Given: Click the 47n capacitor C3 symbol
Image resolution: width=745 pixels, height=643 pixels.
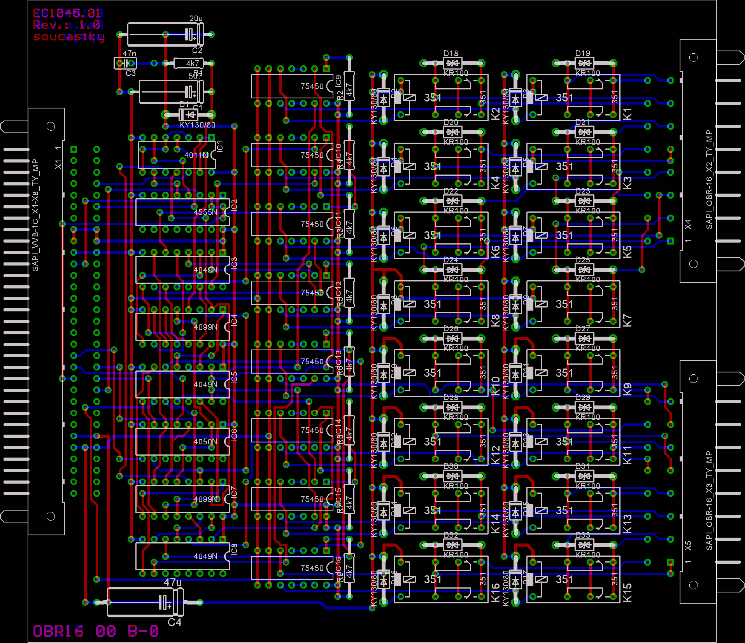Looking at the screenshot, I should coord(125,63).
